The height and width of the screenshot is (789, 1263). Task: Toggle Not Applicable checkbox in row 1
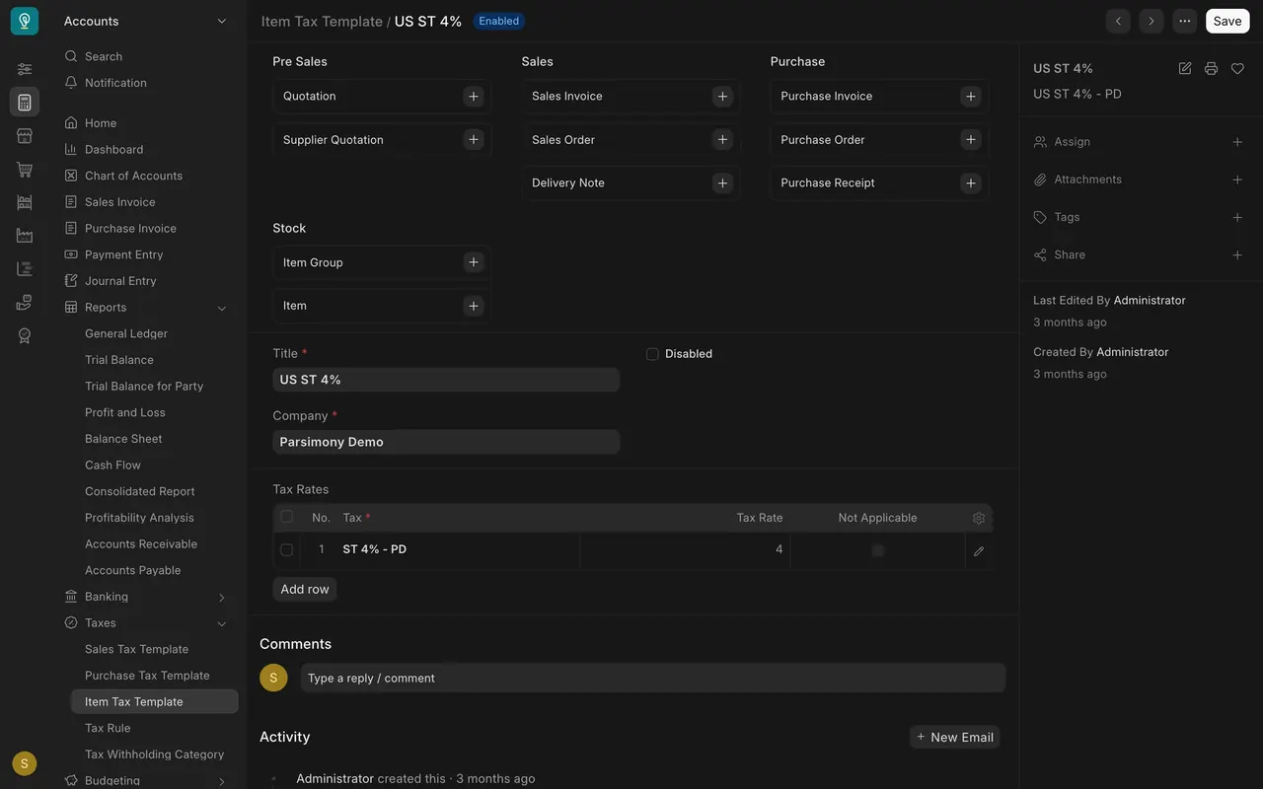coord(877,550)
